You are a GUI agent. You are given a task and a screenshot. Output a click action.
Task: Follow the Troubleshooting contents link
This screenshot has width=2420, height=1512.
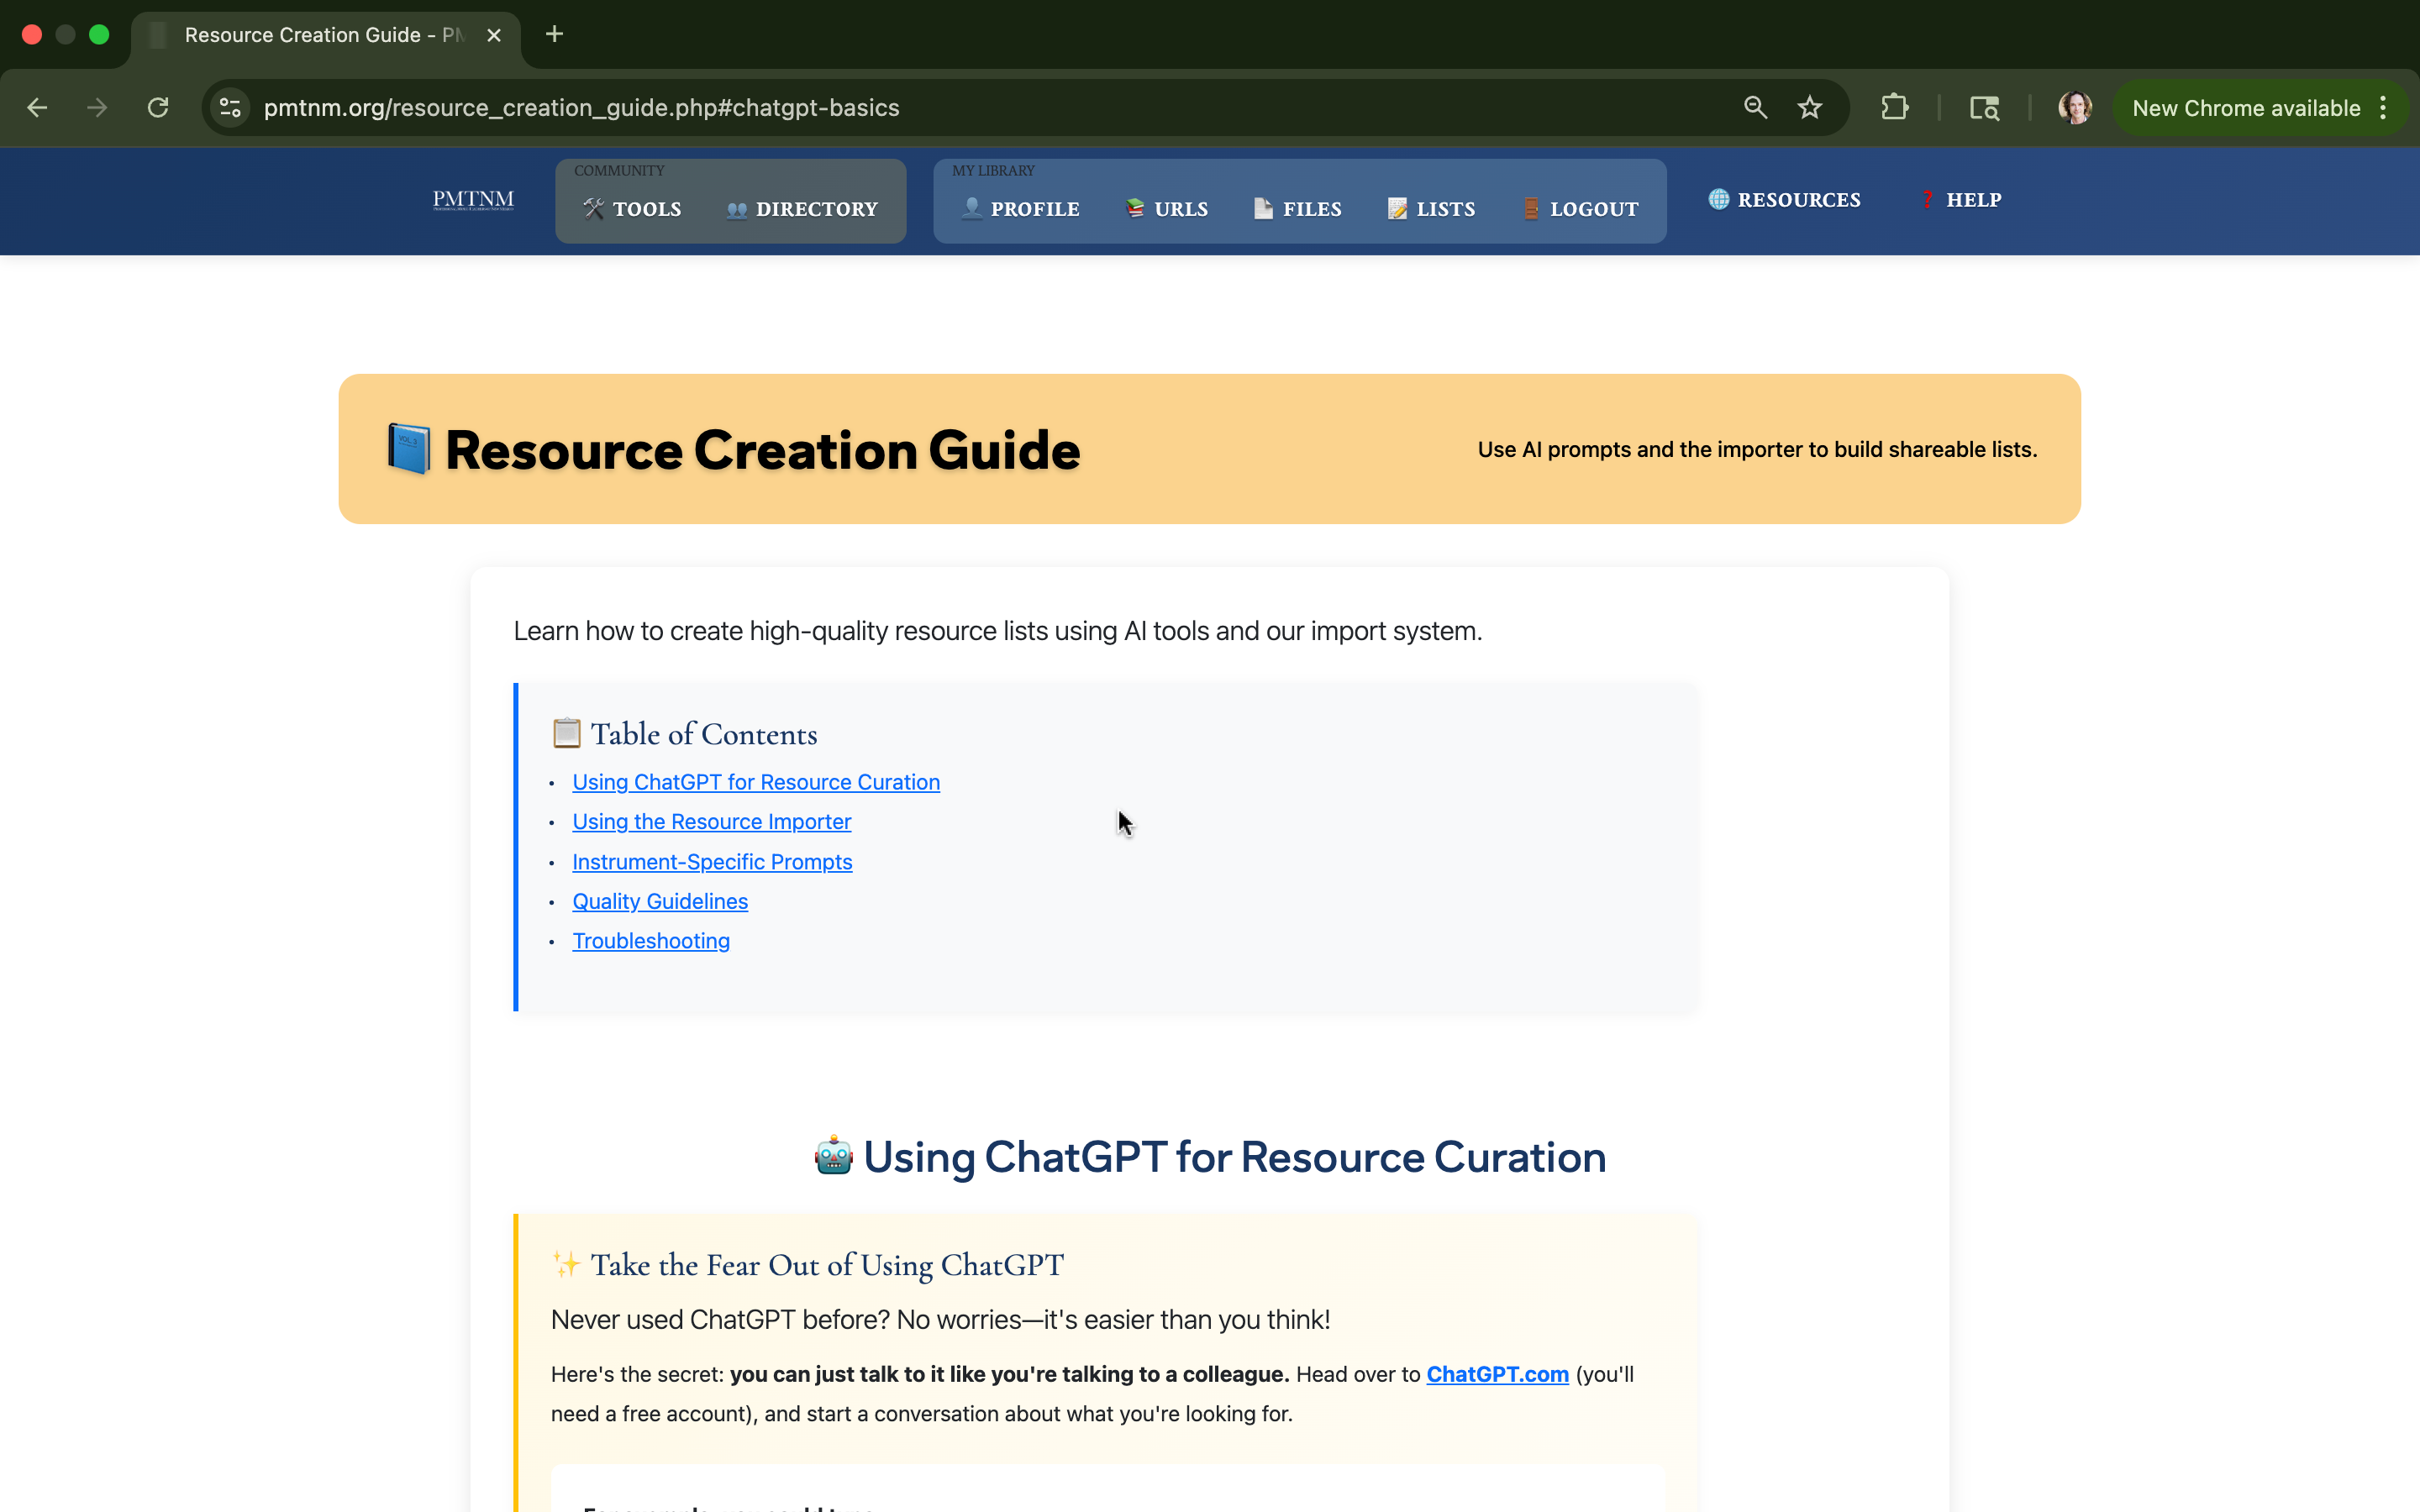point(651,941)
